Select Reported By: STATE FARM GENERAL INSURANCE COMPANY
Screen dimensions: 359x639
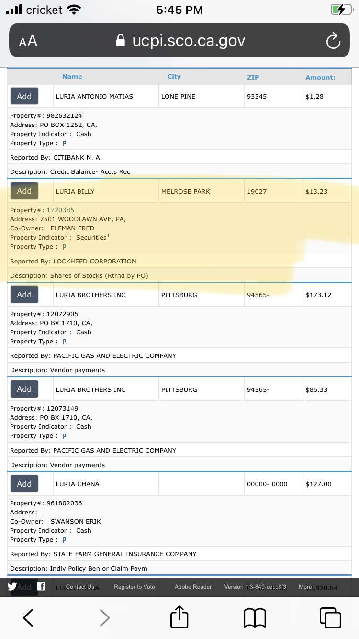[103, 554]
